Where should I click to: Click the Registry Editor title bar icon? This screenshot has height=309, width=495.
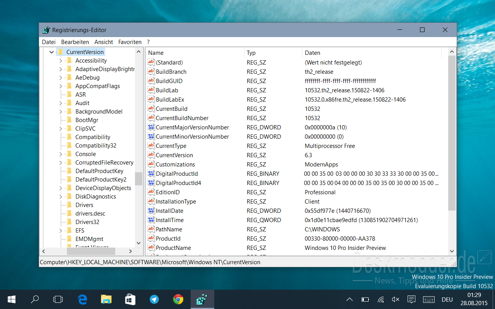click(46, 30)
